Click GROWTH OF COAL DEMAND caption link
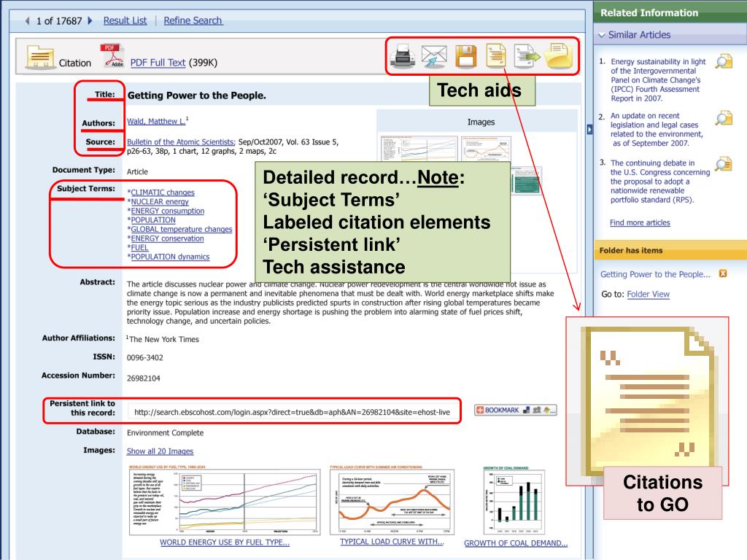The height and width of the screenshot is (560, 747). (516, 542)
